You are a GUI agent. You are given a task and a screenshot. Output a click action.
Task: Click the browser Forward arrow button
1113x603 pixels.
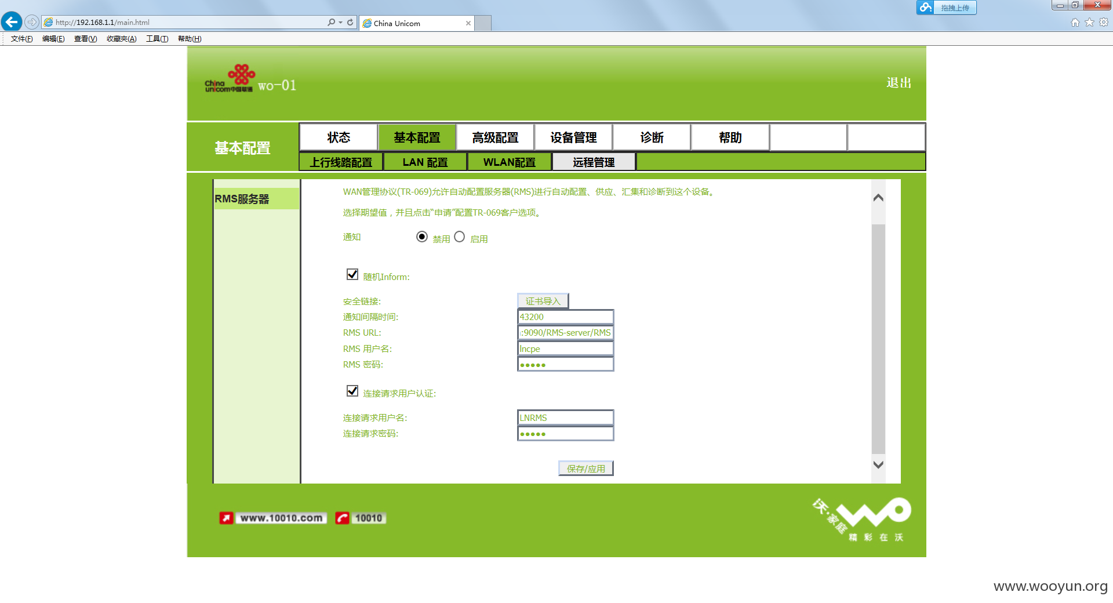32,22
